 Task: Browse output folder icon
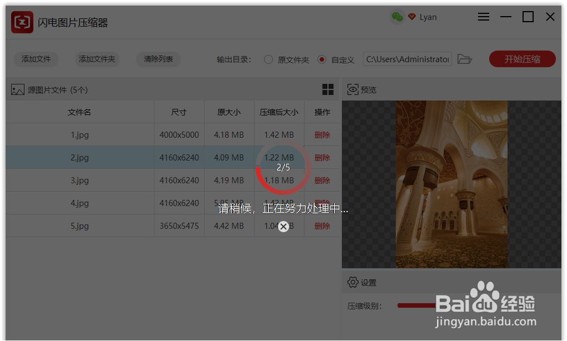(465, 59)
